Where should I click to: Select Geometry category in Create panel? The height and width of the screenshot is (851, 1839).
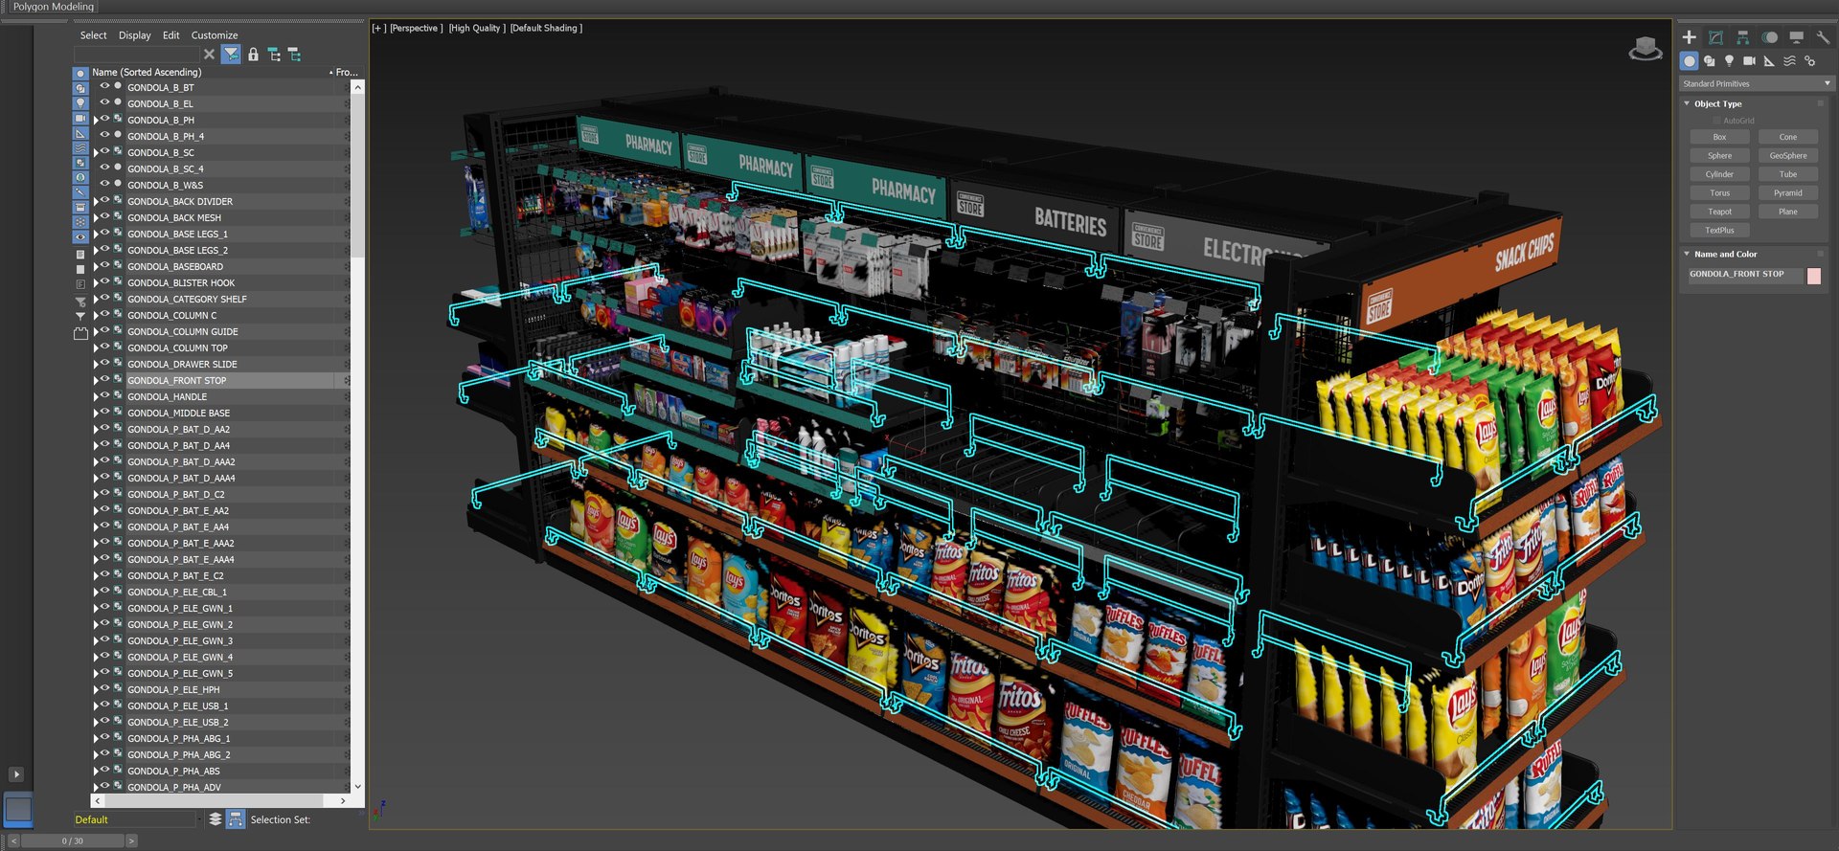[x=1689, y=61]
